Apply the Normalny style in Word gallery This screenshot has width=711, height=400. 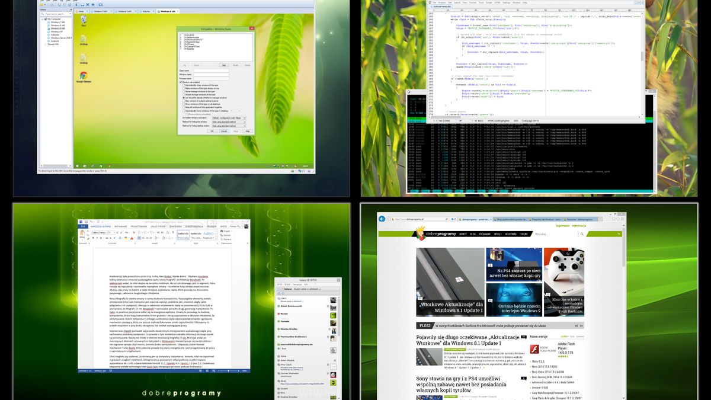(183, 235)
